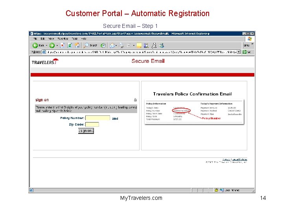
Task: Expand the Edit icon dropdown arrow
Action: [x=134, y=46]
